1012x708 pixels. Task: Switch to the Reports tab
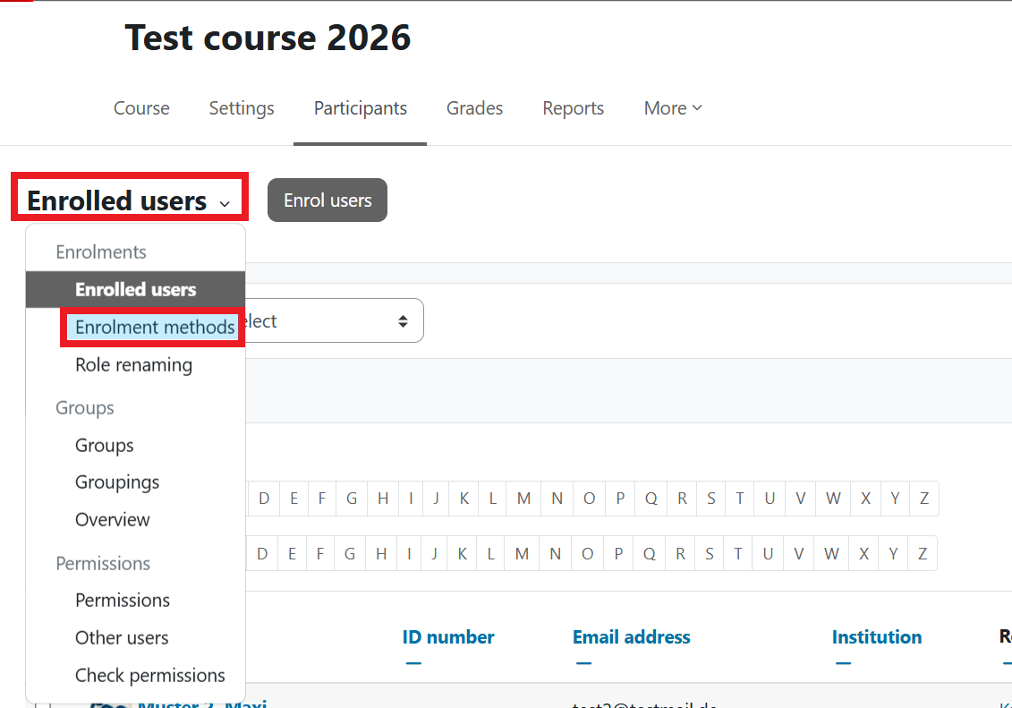tap(573, 107)
